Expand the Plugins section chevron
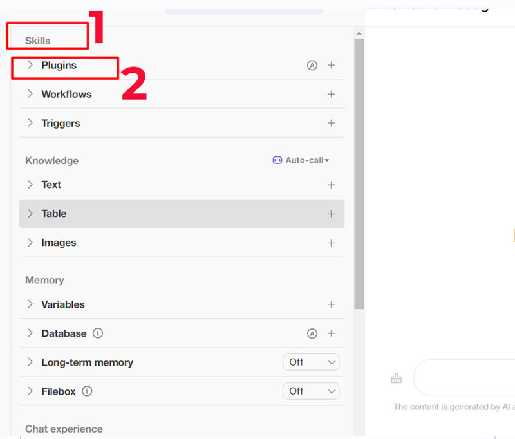515x439 pixels. [x=30, y=65]
